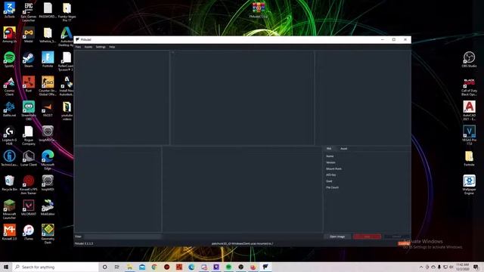Click the taskbar search box
The width and height of the screenshot is (484, 272).
(x=55, y=267)
